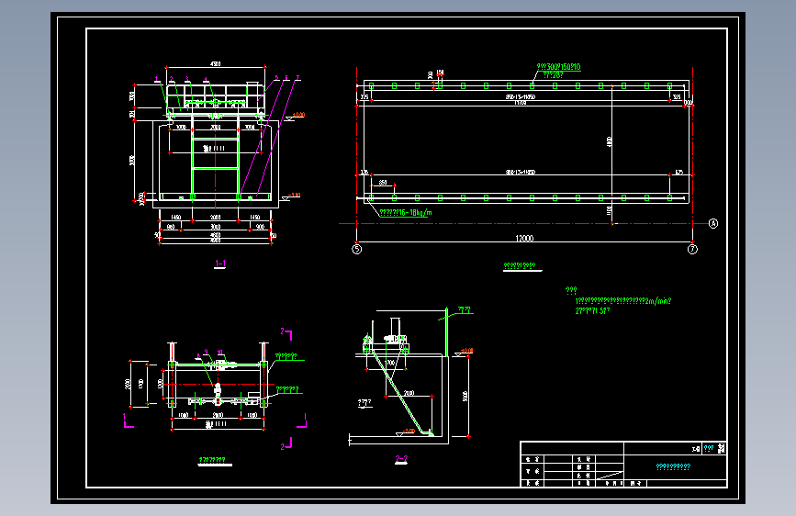Click grid axis bubble A
The width and height of the screenshot is (796, 516).
713,223
